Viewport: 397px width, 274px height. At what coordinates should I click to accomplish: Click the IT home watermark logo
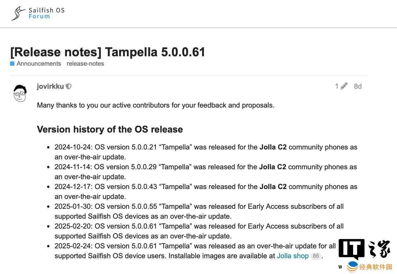pos(364,249)
